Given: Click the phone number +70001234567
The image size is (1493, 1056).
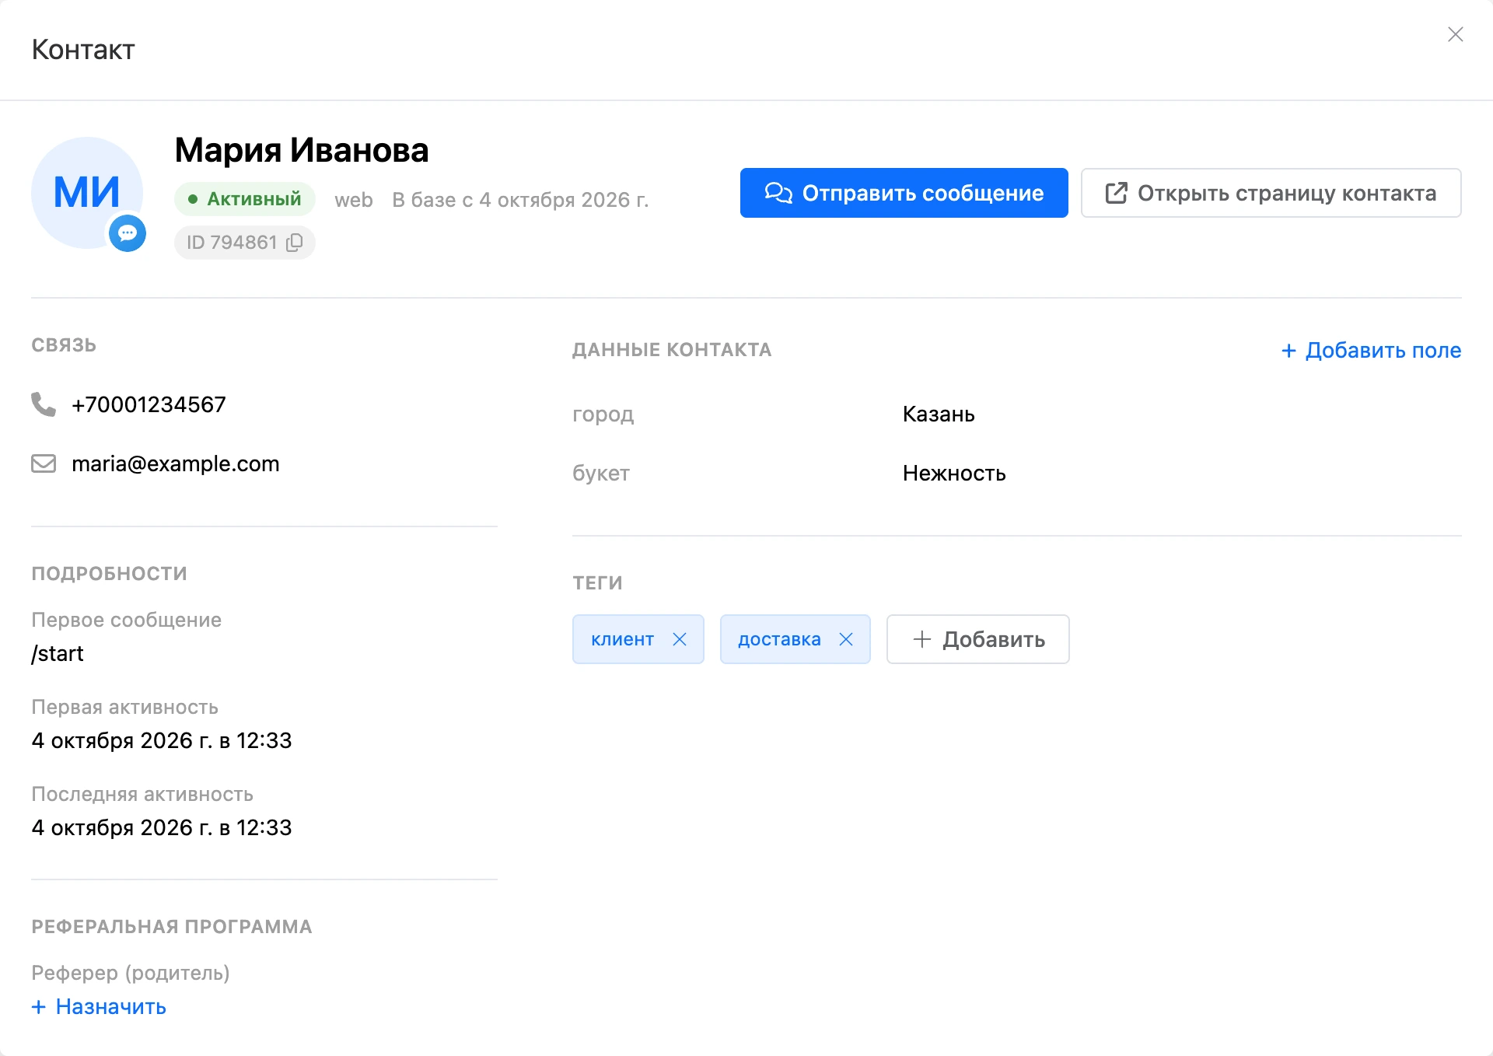Looking at the screenshot, I should click(149, 404).
